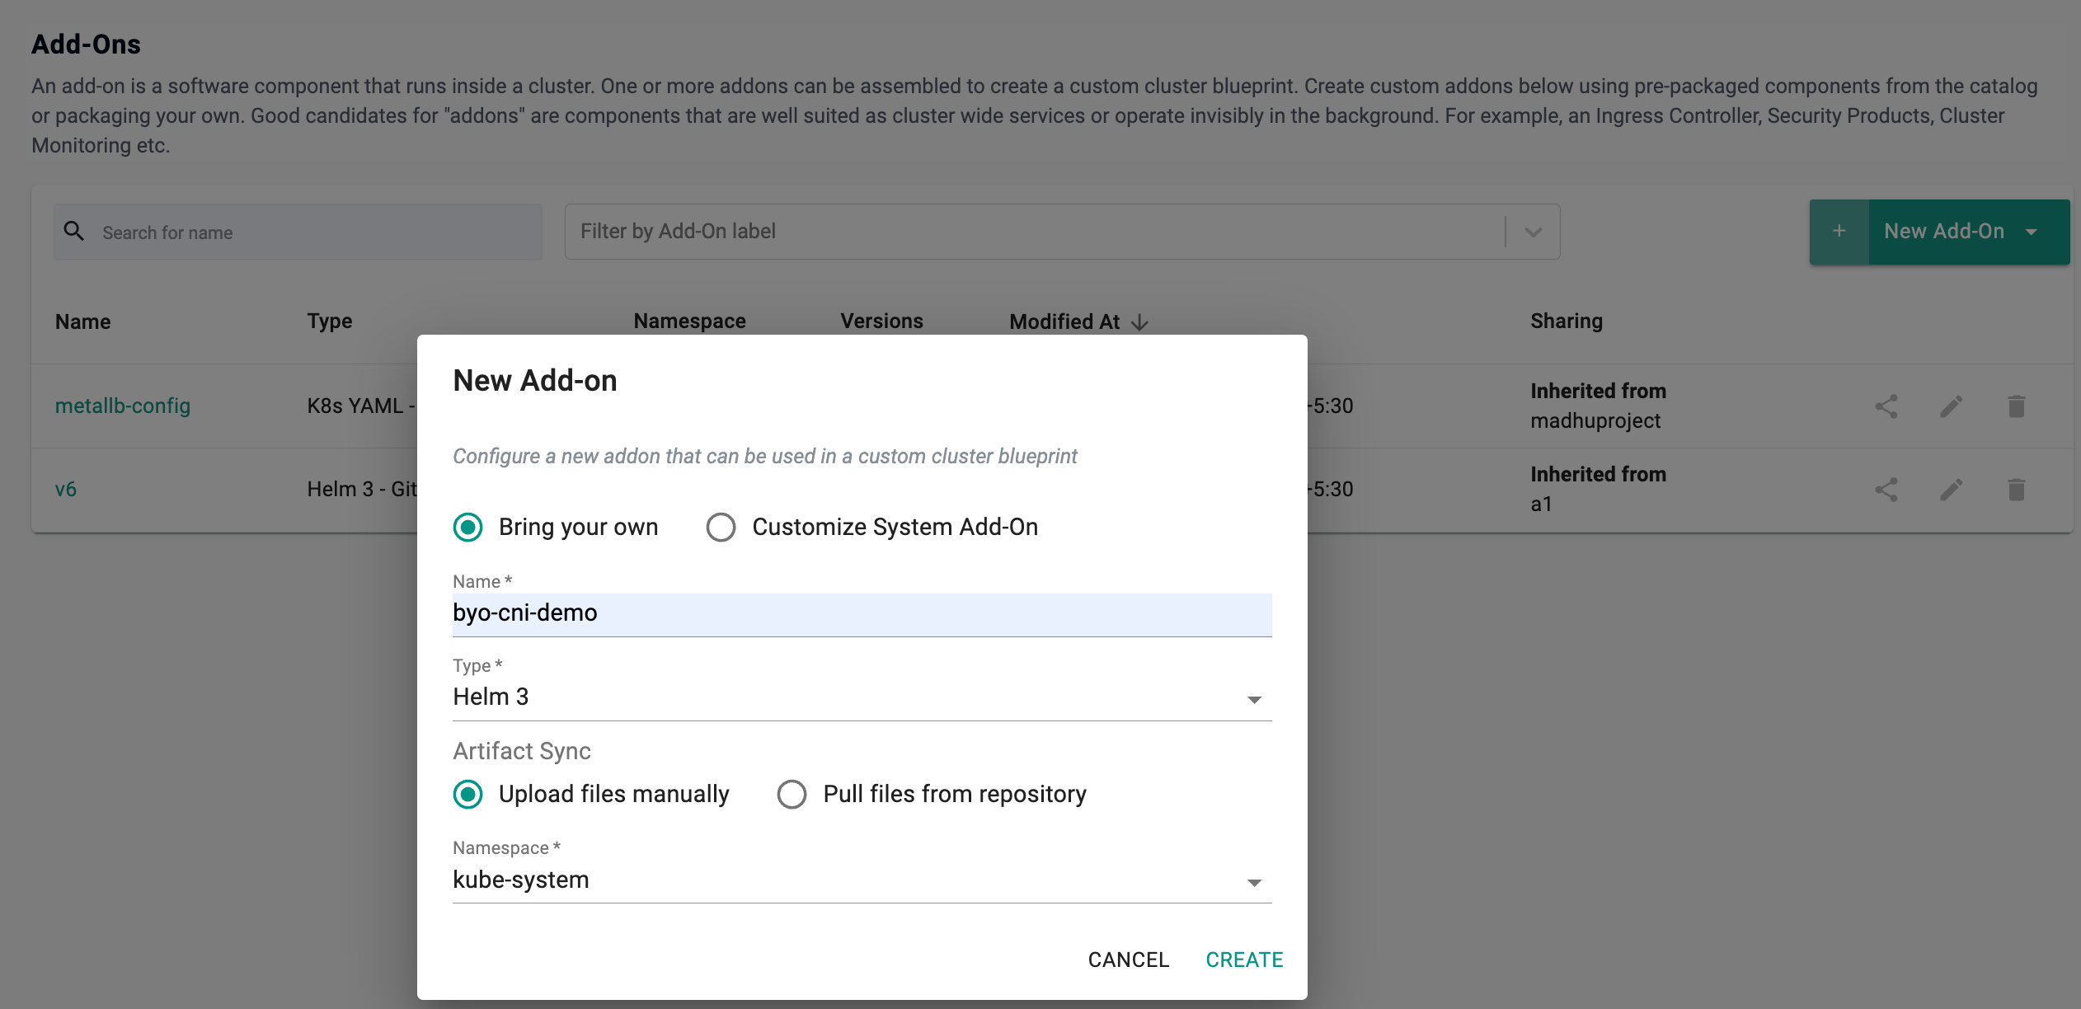Image resolution: width=2081 pixels, height=1009 pixels.
Task: Choose Pull files from repository
Action: point(792,795)
